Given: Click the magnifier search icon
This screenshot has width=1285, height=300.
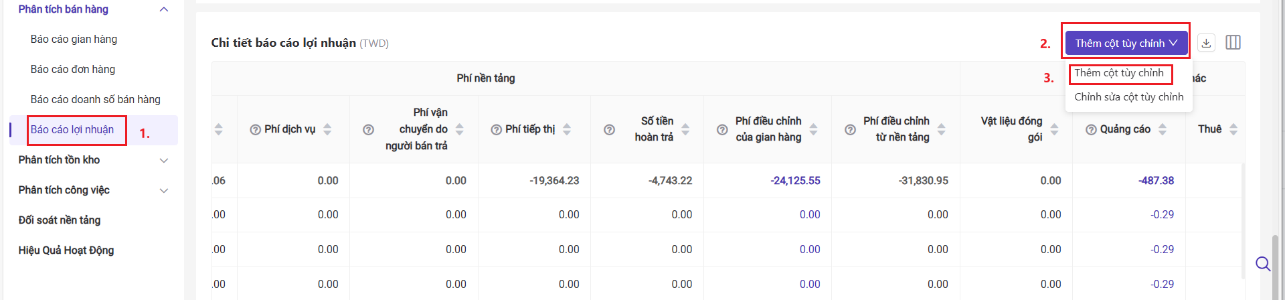Looking at the screenshot, I should [x=1262, y=264].
